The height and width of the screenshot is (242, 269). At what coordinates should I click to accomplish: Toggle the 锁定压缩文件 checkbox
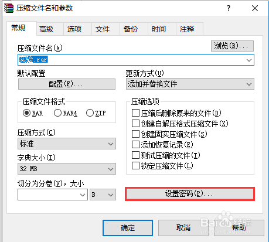(x=135, y=166)
